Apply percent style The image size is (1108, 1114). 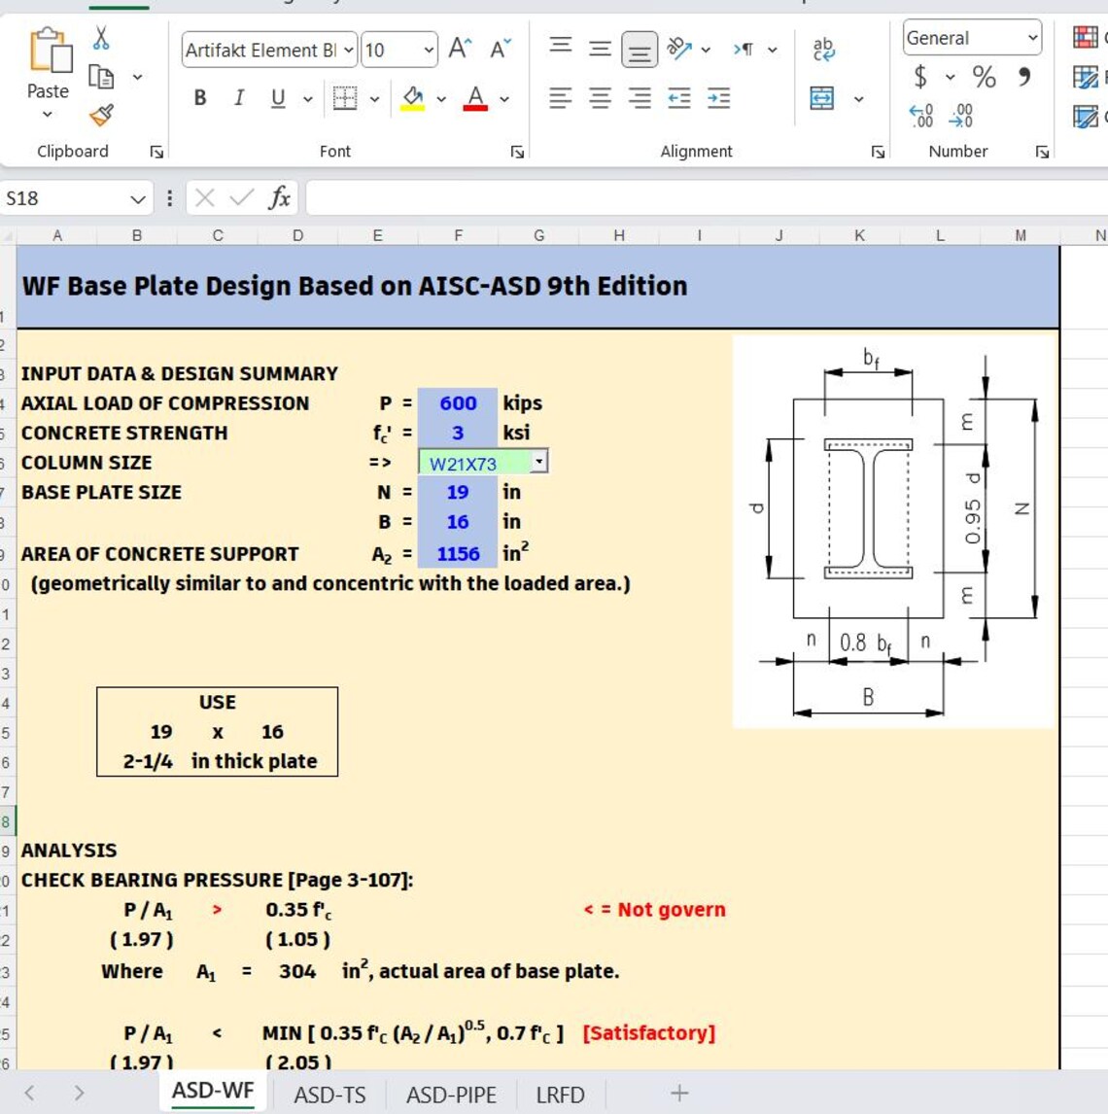click(984, 76)
